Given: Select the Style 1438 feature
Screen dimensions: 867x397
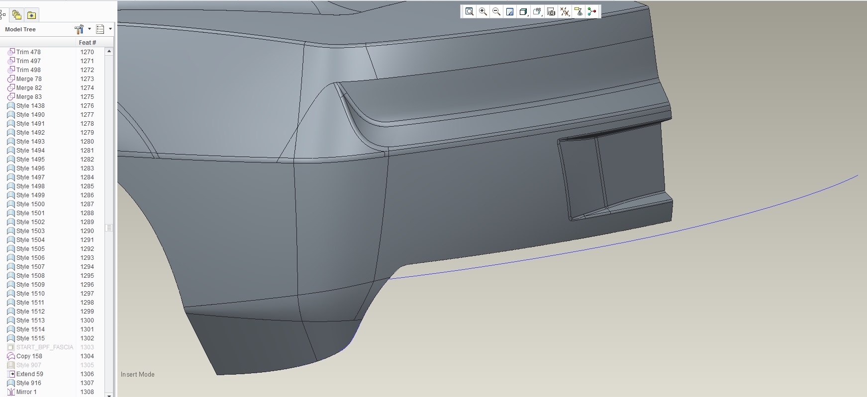Looking at the screenshot, I should pyautogui.click(x=30, y=106).
